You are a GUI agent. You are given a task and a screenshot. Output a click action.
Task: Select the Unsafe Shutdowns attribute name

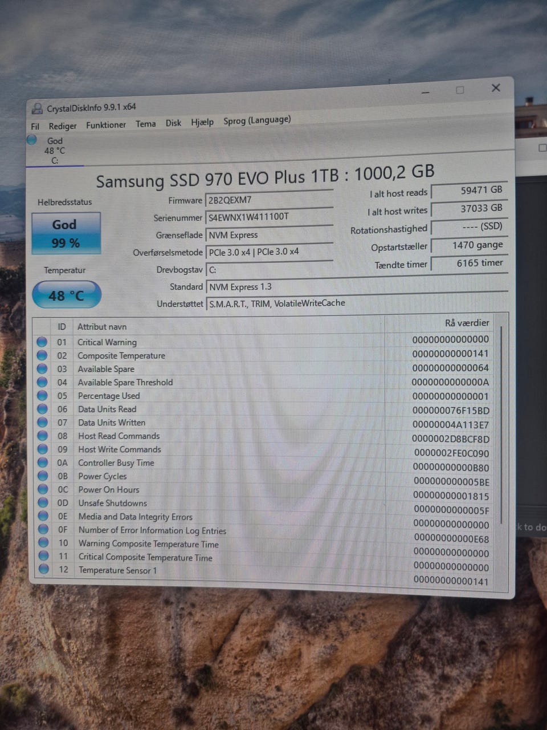pos(113,503)
